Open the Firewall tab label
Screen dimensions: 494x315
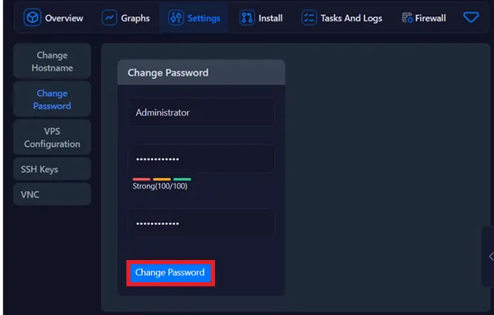point(430,18)
